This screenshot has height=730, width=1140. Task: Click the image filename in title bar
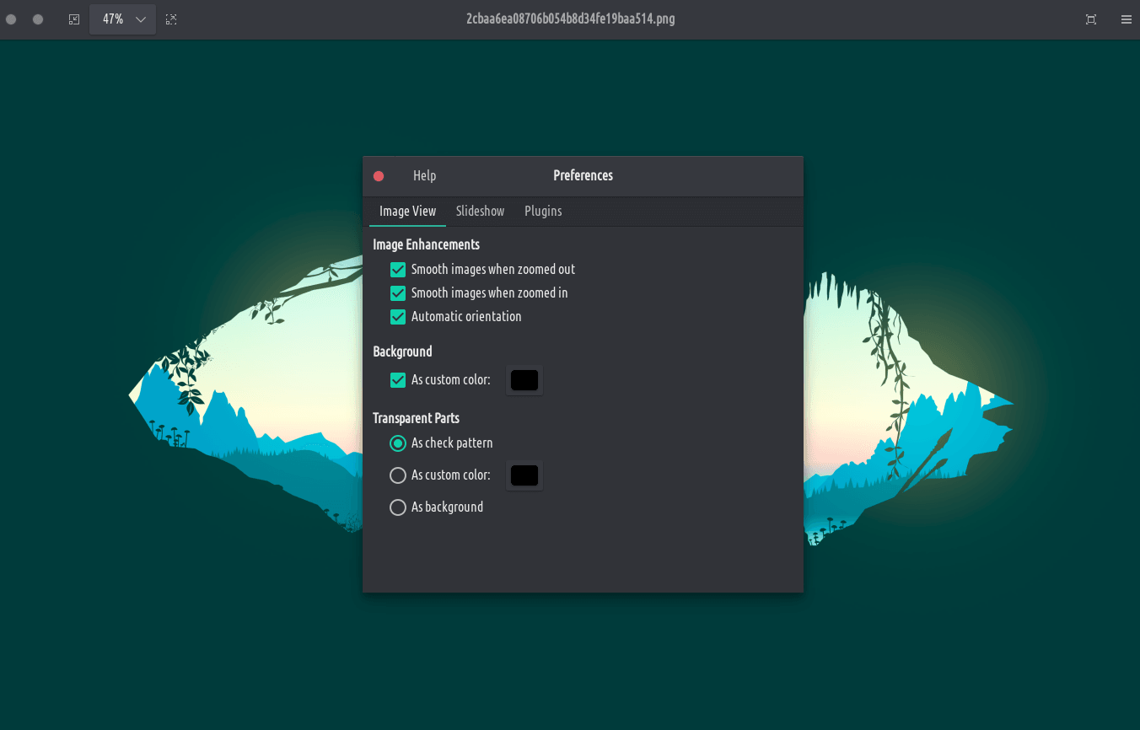(570, 19)
